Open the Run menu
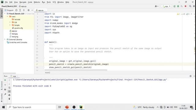This screenshot has width=196, height=110. pyautogui.click(x=43, y=2)
